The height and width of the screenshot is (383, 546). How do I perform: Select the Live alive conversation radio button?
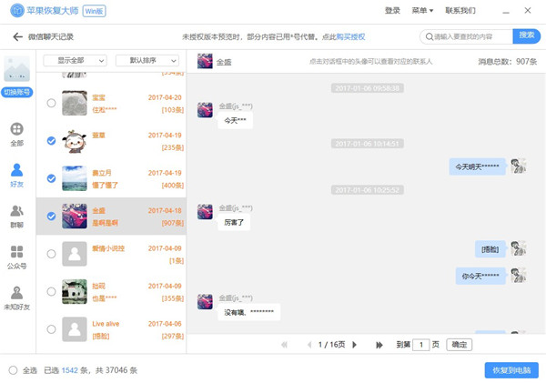(x=51, y=329)
